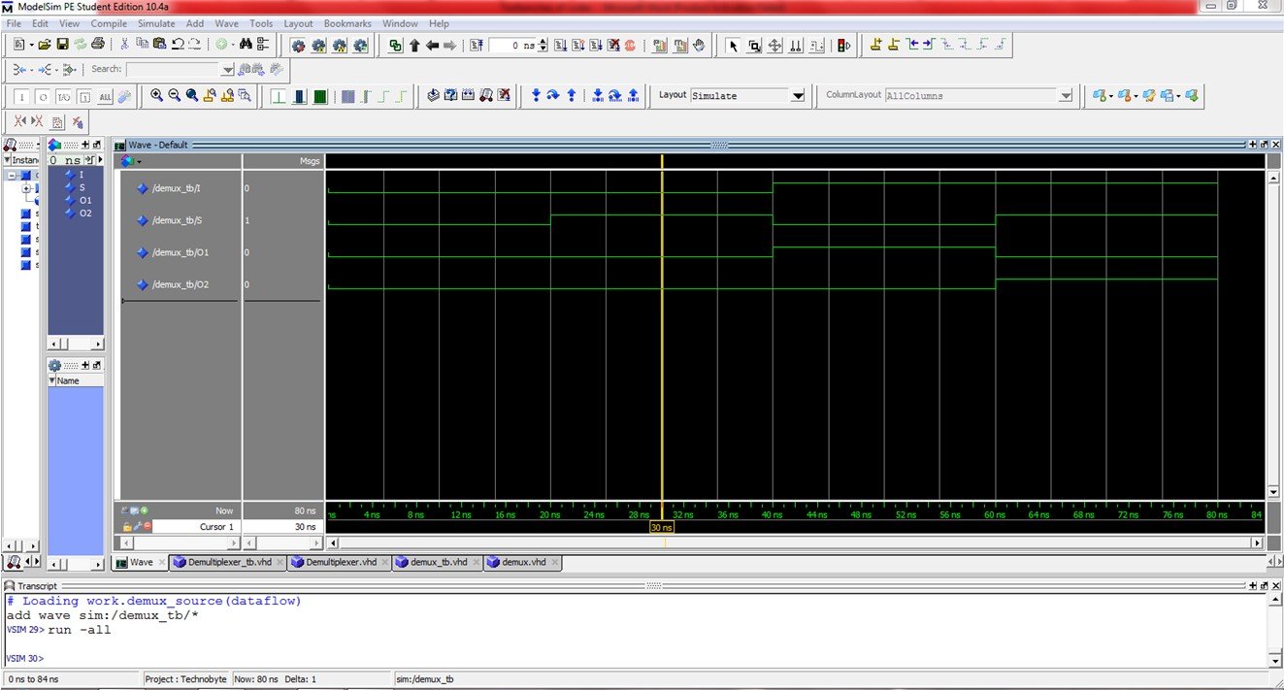Toggle the internal signals filter button
Screen dimensions: 1284x690
[84, 96]
